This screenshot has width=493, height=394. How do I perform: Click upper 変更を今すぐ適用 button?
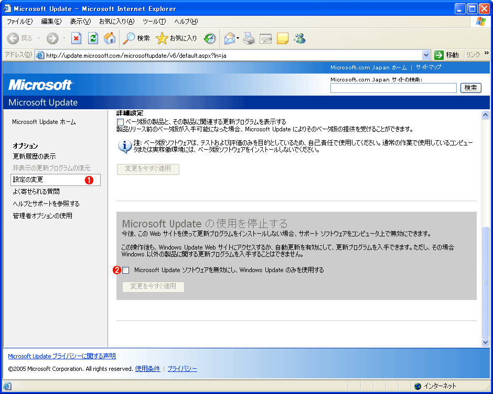(x=148, y=169)
